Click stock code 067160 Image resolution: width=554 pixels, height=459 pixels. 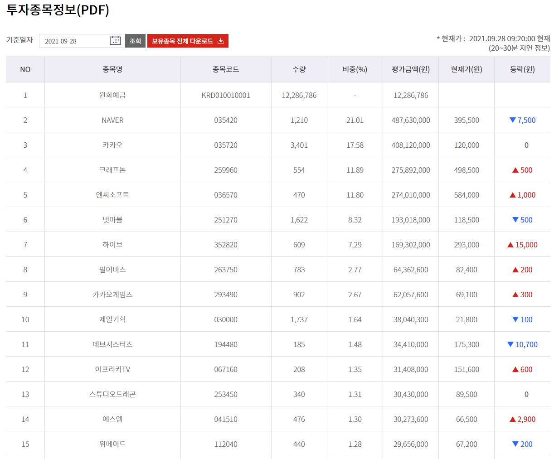coord(226,369)
